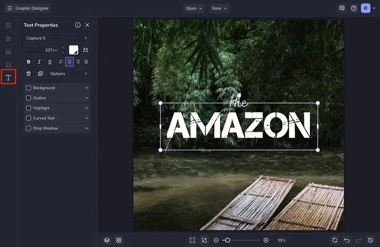The height and width of the screenshot is (247, 380).
Task: Open the Layers panel icon
Action: pyautogui.click(x=107, y=240)
